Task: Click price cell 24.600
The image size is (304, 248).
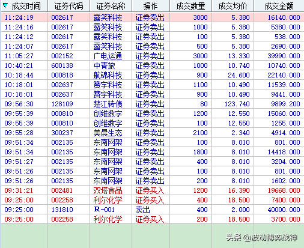Action: [x=239, y=75]
